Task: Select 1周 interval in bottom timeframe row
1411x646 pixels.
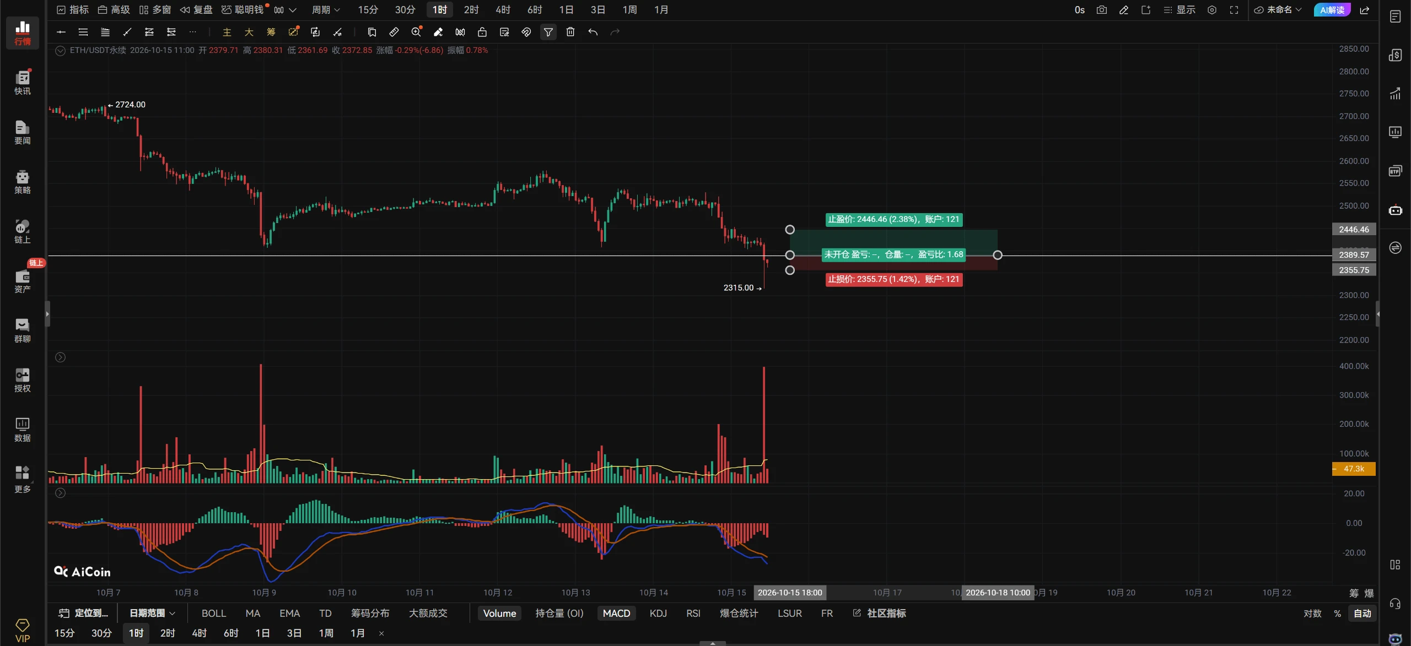Action: click(x=326, y=633)
